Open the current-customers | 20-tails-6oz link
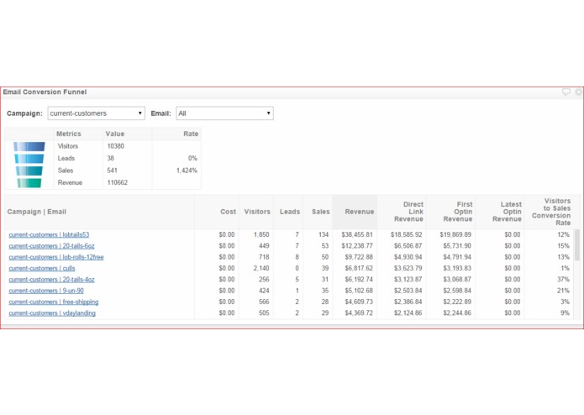 (x=51, y=246)
